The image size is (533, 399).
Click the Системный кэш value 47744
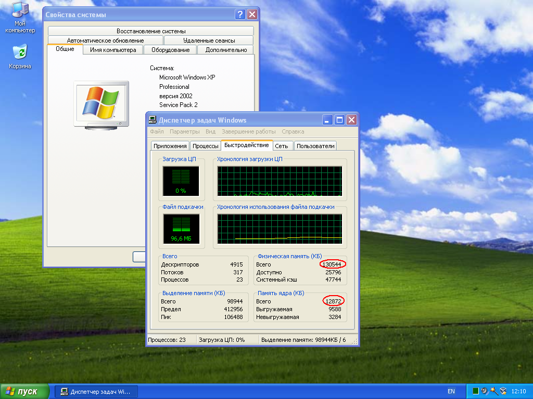coord(333,280)
